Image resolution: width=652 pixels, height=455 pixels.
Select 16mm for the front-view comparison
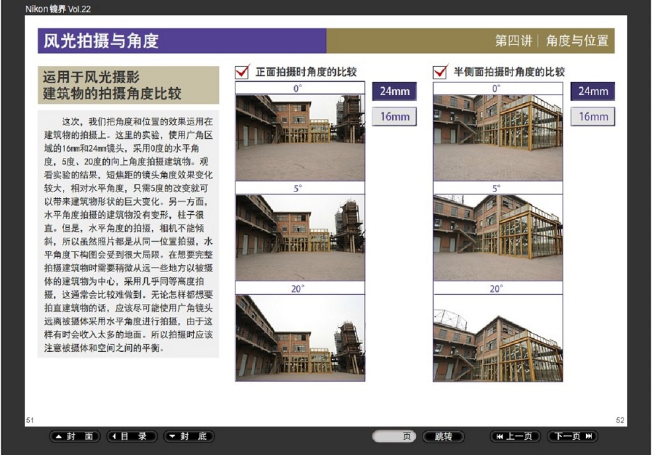pos(395,117)
